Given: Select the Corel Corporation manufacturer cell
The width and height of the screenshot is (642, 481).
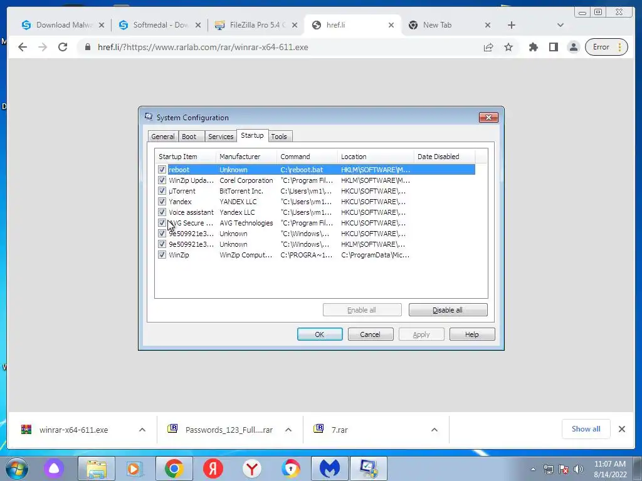Looking at the screenshot, I should click(246, 180).
